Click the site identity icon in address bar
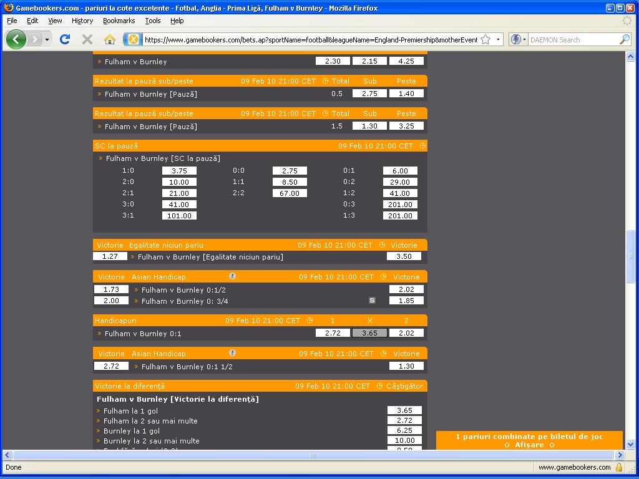This screenshot has width=639, height=479. [x=133, y=39]
